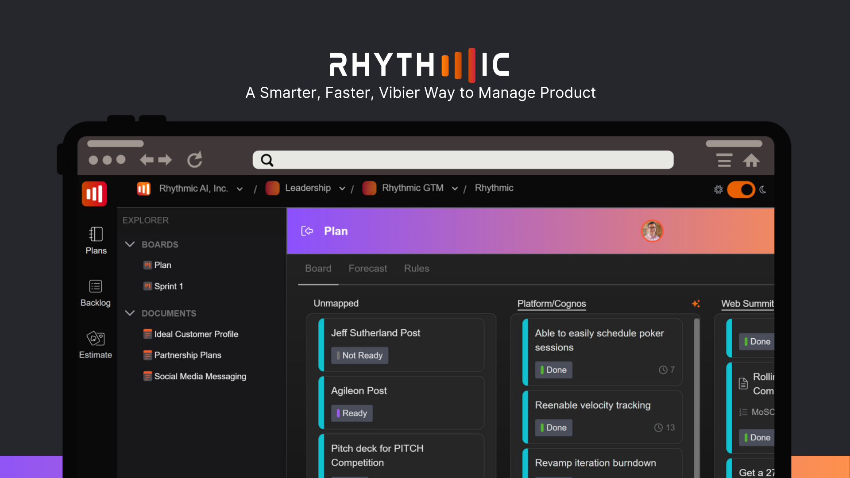Flip the orange toggle switch in the header
Viewport: 850px width, 478px height.
click(741, 189)
